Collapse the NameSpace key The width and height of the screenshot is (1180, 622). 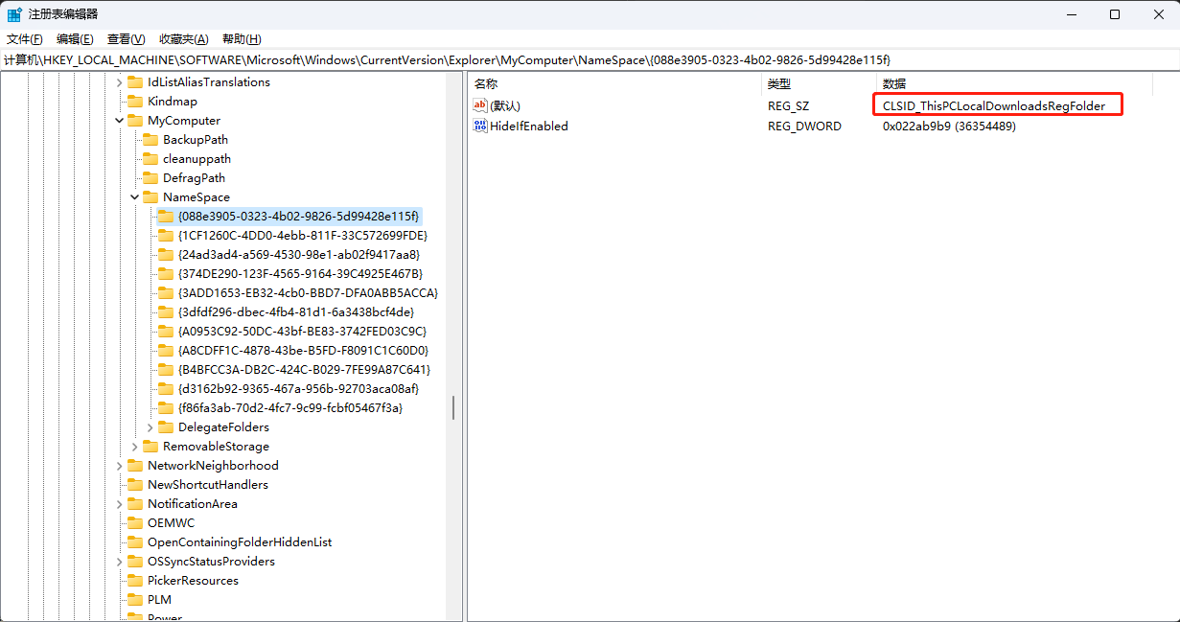click(x=135, y=197)
